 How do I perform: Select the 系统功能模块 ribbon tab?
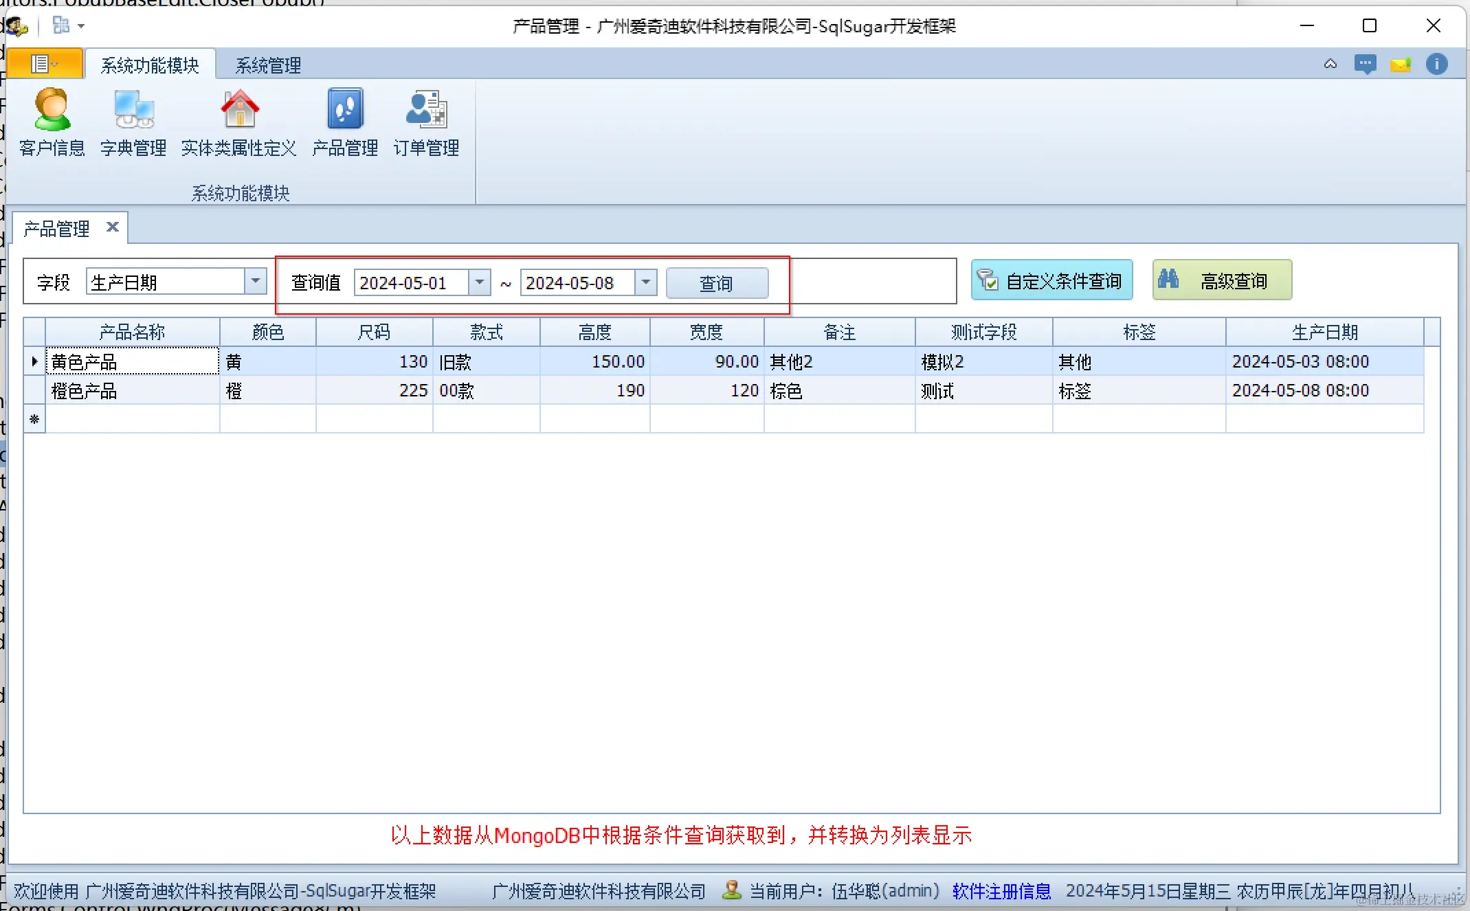tap(150, 65)
